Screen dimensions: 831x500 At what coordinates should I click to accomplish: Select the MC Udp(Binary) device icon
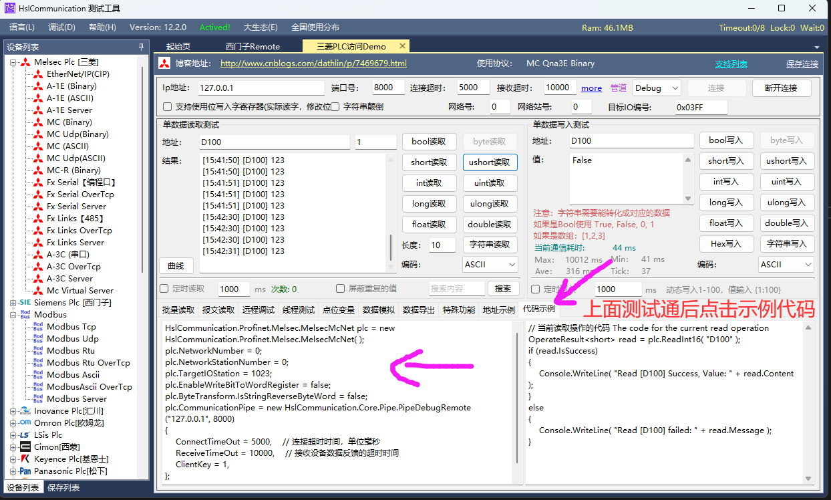pos(38,134)
